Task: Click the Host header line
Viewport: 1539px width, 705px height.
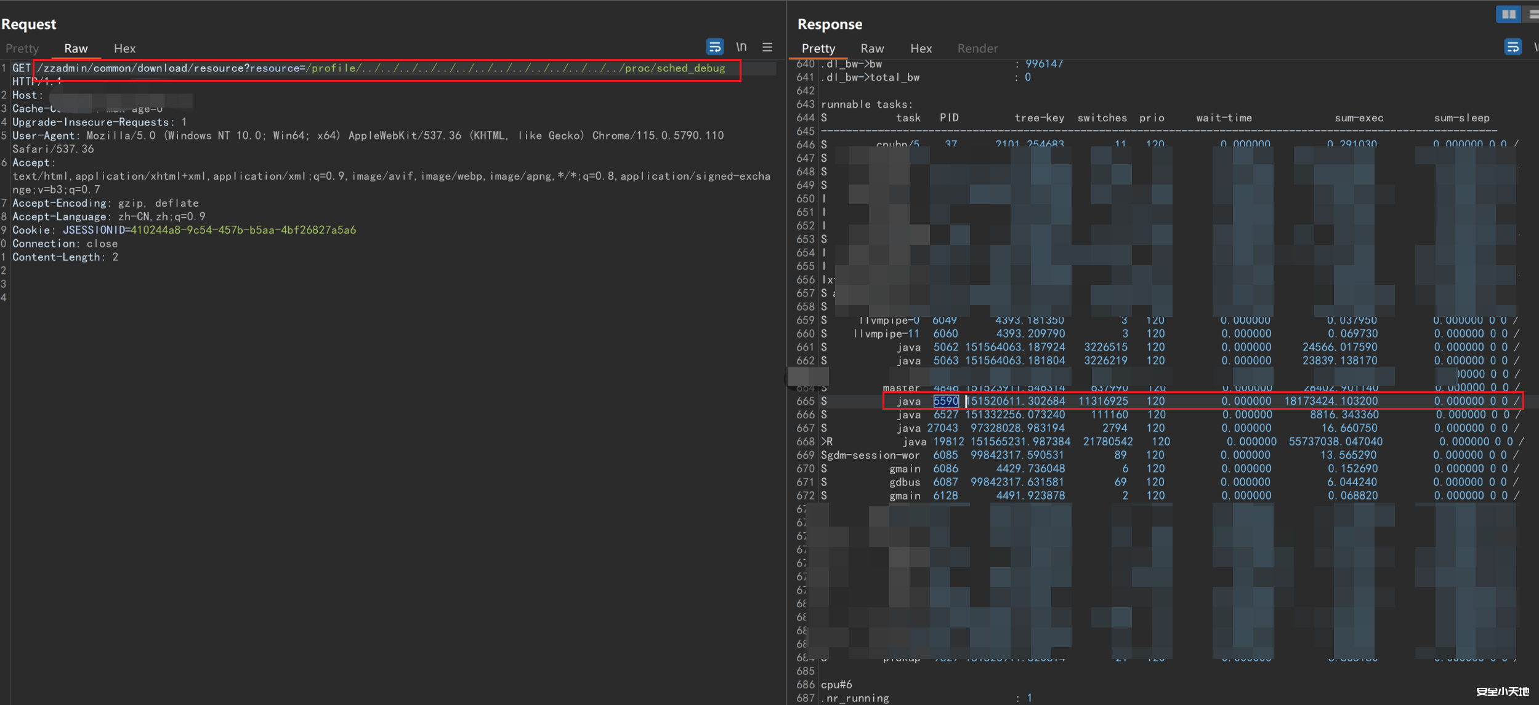Action: [28, 95]
